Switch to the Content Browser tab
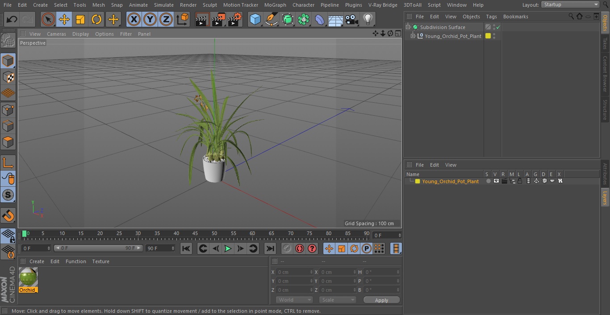This screenshot has height=315, width=610. 605,73
